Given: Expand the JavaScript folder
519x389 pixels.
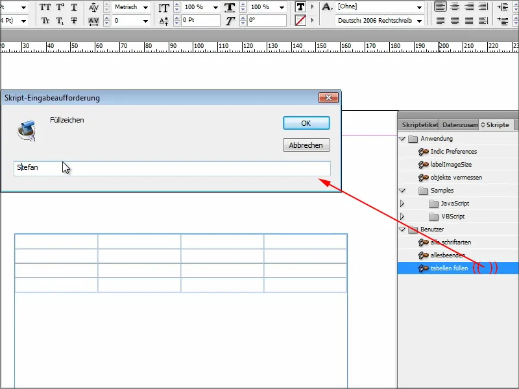Looking at the screenshot, I should click(x=402, y=204).
